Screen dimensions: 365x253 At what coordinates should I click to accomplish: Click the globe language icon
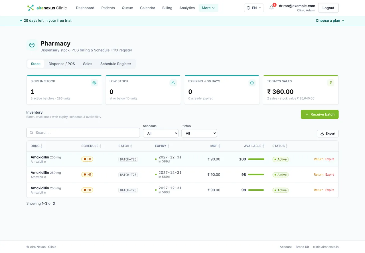point(248,8)
